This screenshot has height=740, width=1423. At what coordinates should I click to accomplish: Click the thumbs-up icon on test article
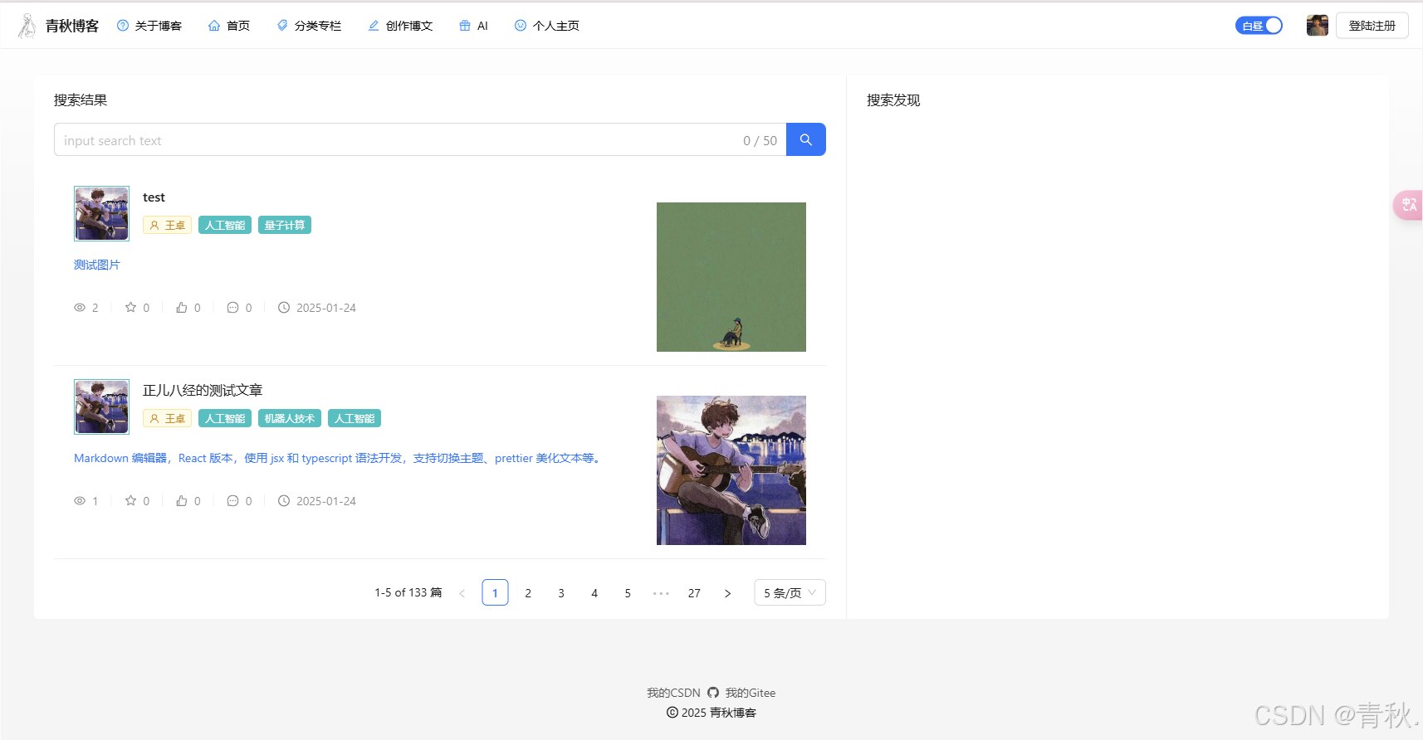(182, 308)
